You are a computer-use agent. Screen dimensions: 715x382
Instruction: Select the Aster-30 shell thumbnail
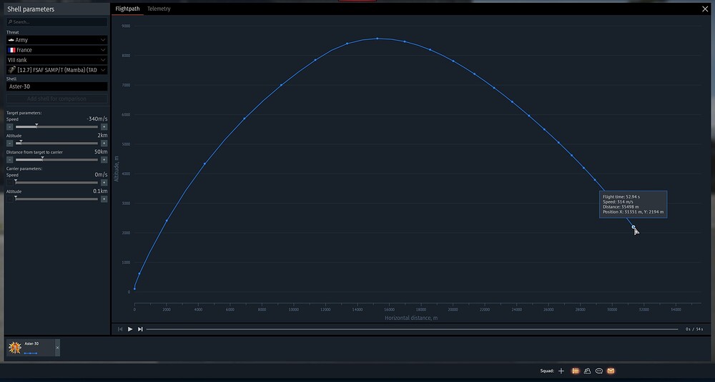[x=15, y=348]
